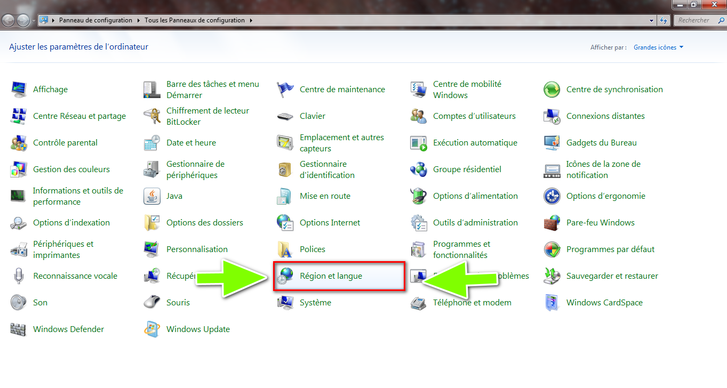Open Options d'alimentation battery icon
Image resolution: width=727 pixels, height=388 pixels.
pos(419,196)
